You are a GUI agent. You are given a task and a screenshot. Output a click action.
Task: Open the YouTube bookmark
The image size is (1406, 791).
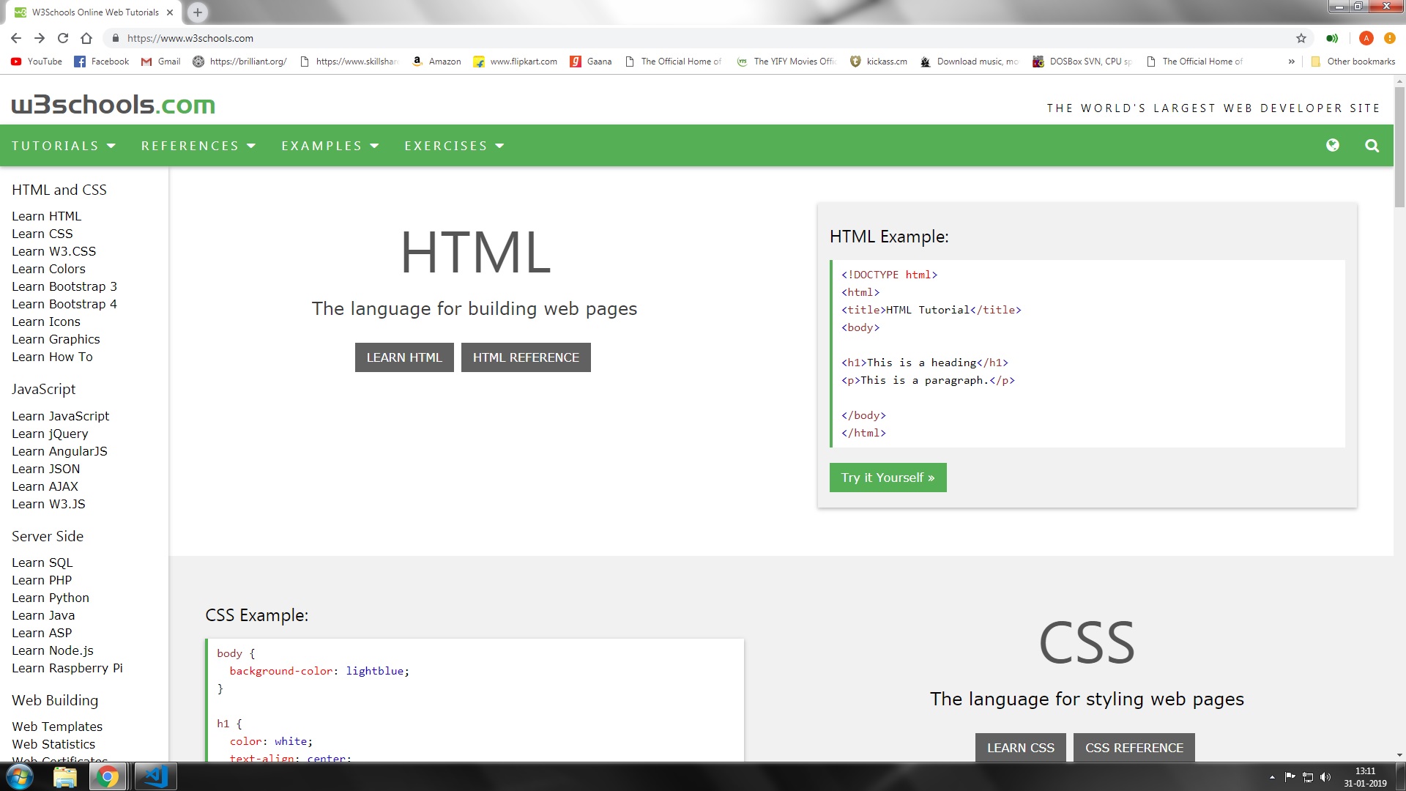37,62
